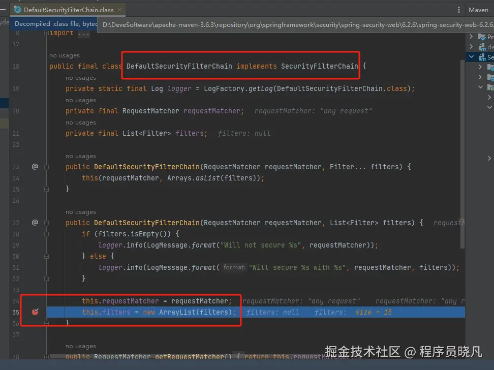Viewport: 494px width, 370px height.
Task: Click the 'no usages' hint above getRequestMatcher method
Action: click(x=81, y=346)
